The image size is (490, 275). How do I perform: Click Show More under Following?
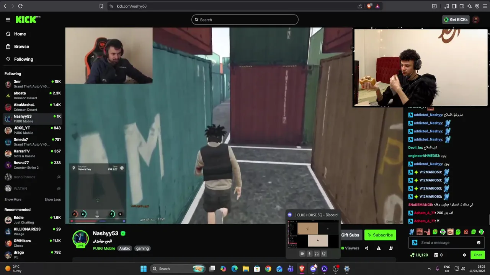pyautogui.click(x=13, y=199)
